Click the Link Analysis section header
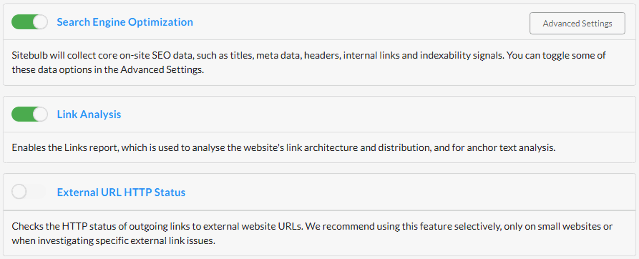This screenshot has height=259, width=639. (x=89, y=114)
